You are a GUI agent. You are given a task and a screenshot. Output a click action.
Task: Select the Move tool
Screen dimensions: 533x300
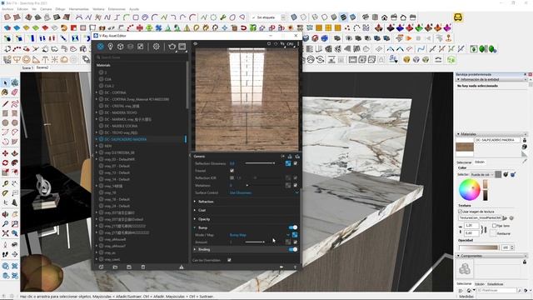(x=5, y=153)
